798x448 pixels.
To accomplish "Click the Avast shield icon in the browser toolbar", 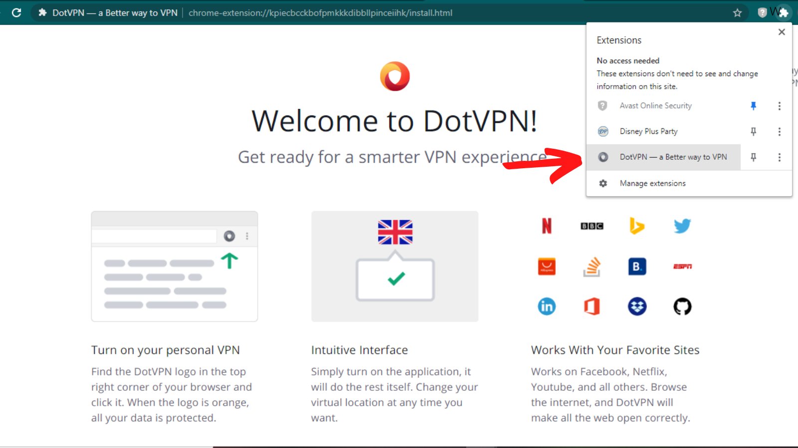I will point(762,13).
